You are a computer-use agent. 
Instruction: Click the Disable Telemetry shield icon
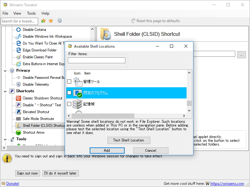[x=18, y=84]
